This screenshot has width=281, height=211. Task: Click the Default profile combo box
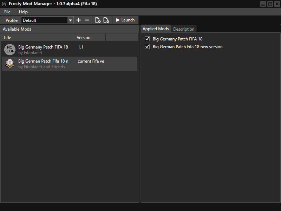tap(47, 20)
